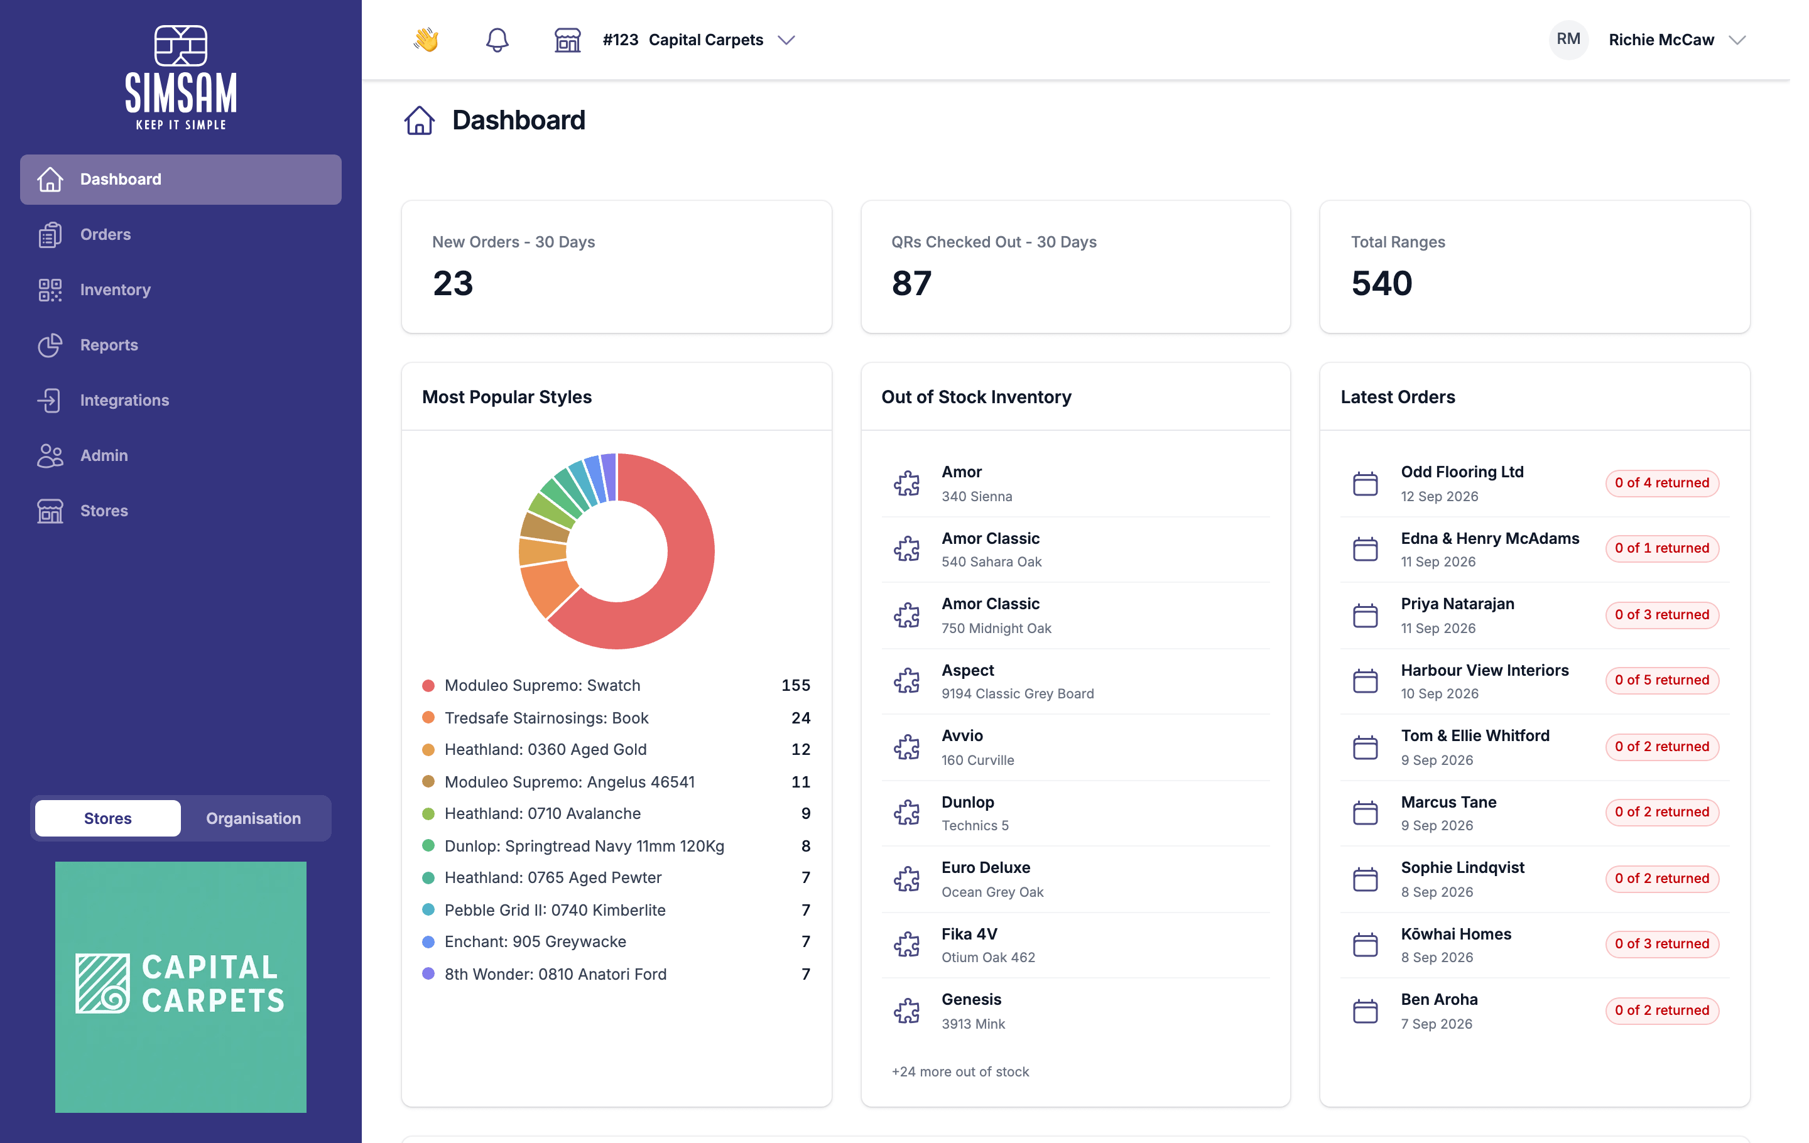
Task: Open Edna & Henry McAdams order
Action: tap(1534, 549)
